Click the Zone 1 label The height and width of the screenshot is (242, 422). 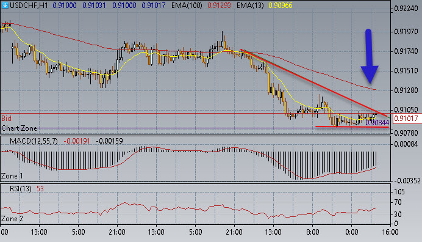click(12, 176)
